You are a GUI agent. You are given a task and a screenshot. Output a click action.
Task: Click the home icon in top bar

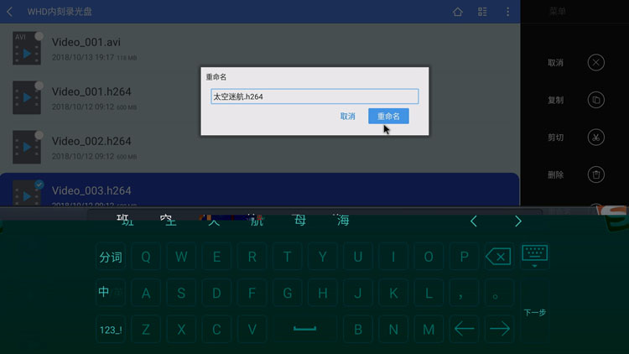tap(458, 12)
